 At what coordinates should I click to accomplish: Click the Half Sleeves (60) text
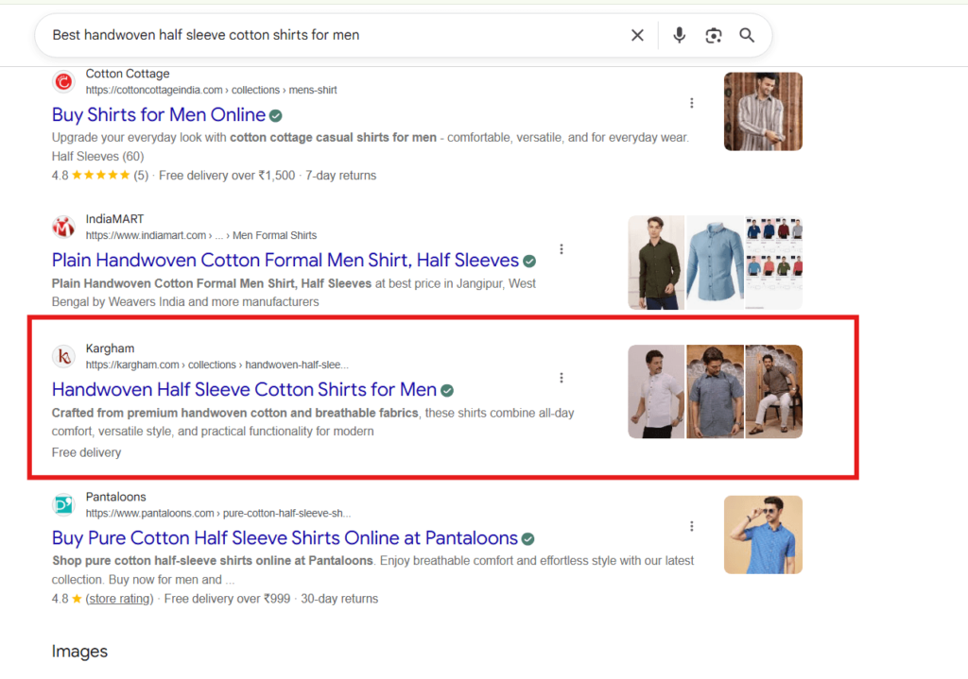[x=97, y=157]
